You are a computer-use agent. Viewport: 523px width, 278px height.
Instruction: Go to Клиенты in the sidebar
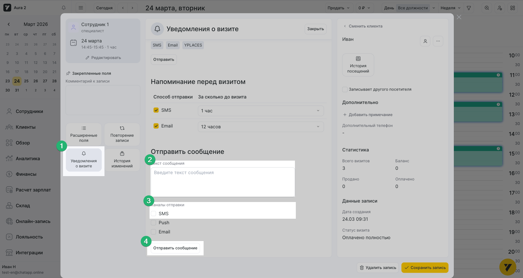click(x=25, y=127)
